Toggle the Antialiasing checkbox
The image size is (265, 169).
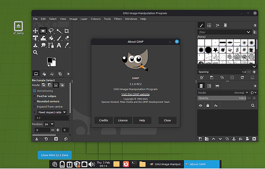pos(35,91)
